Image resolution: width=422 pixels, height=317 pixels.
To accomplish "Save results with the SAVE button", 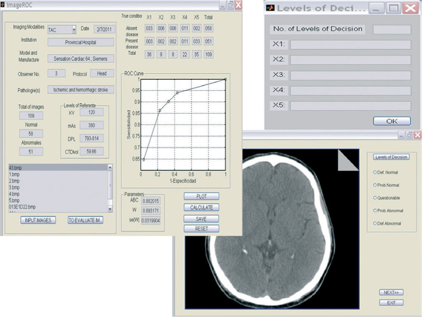I will pyautogui.click(x=201, y=219).
